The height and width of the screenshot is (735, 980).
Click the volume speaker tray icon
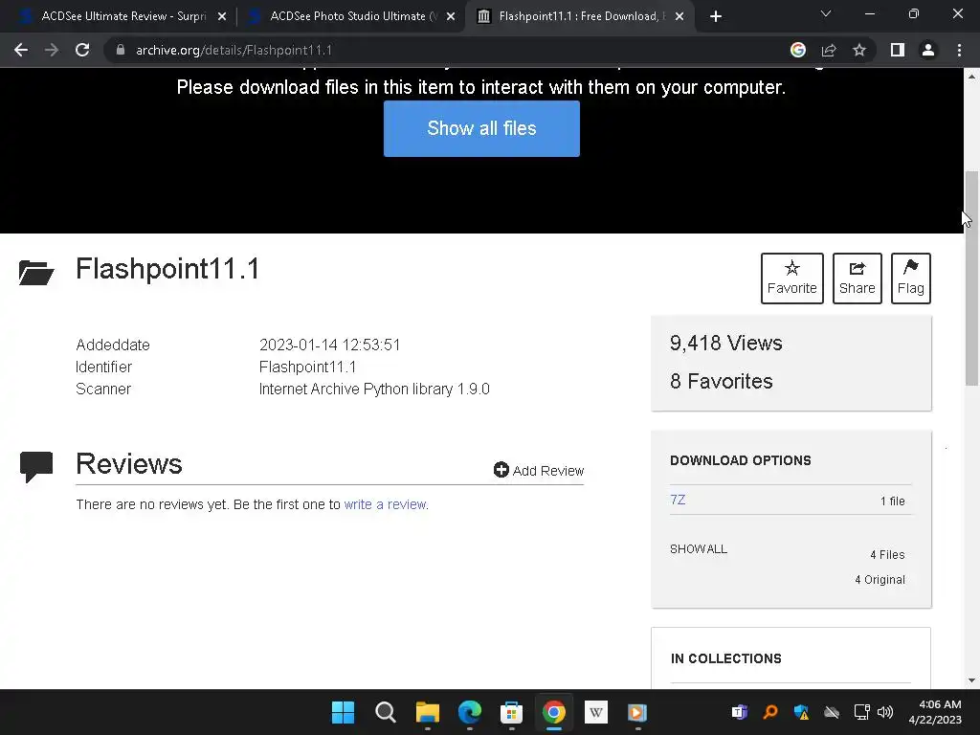pos(885,712)
